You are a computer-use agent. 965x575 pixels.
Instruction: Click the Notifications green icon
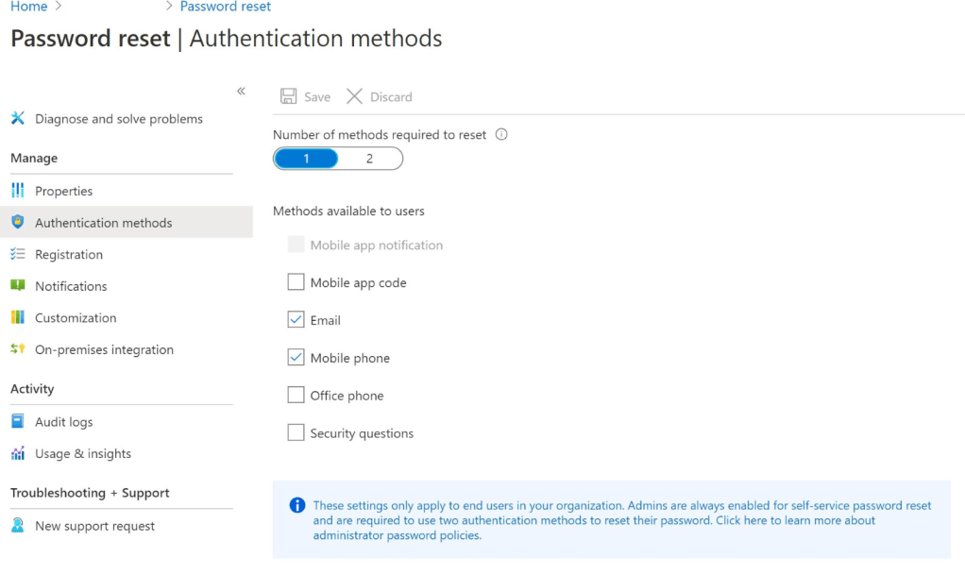18,286
